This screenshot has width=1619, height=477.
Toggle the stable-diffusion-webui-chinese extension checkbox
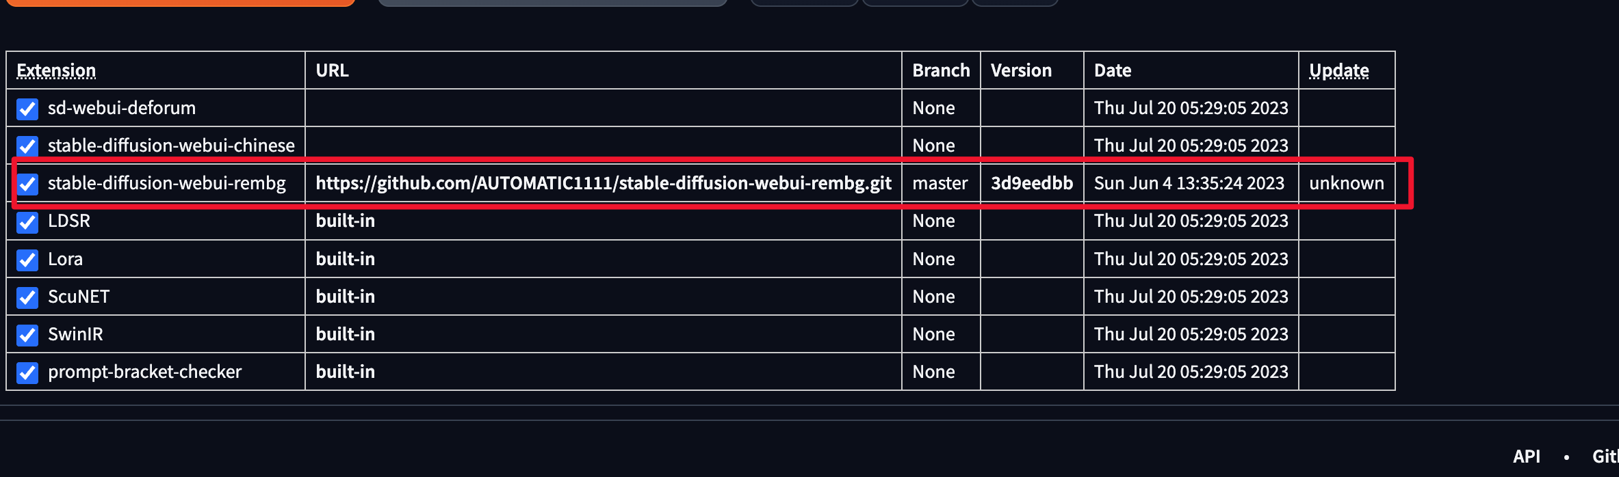27,146
